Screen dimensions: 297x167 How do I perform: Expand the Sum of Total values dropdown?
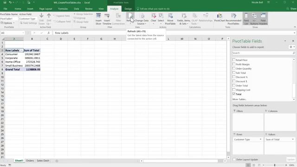[293, 139]
